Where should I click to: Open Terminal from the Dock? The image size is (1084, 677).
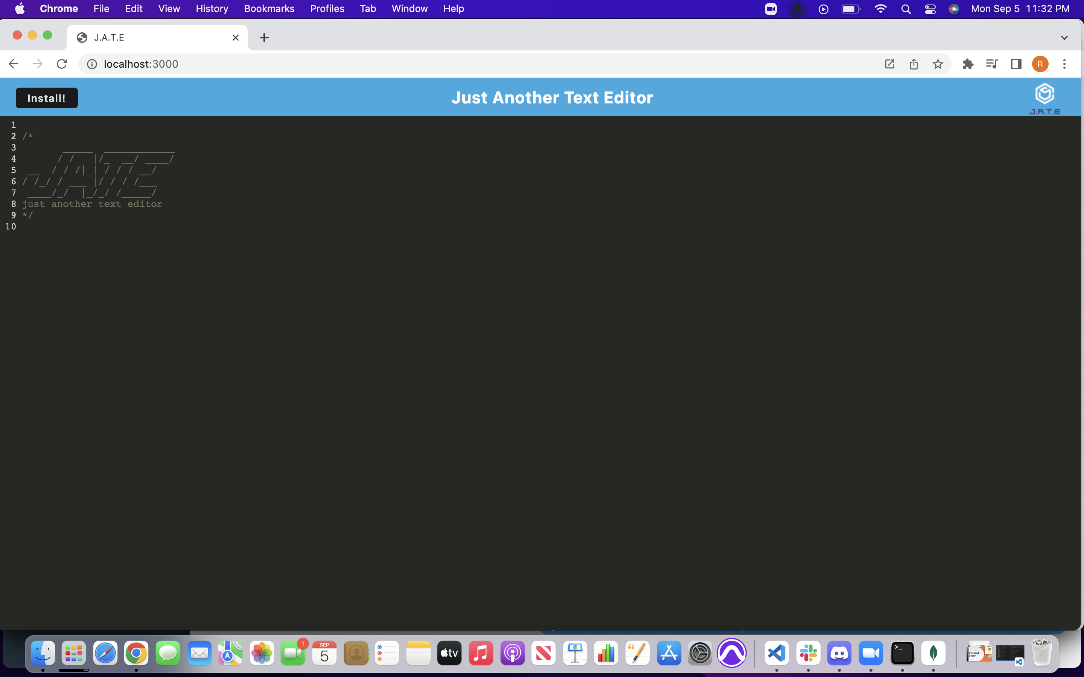[x=903, y=653]
